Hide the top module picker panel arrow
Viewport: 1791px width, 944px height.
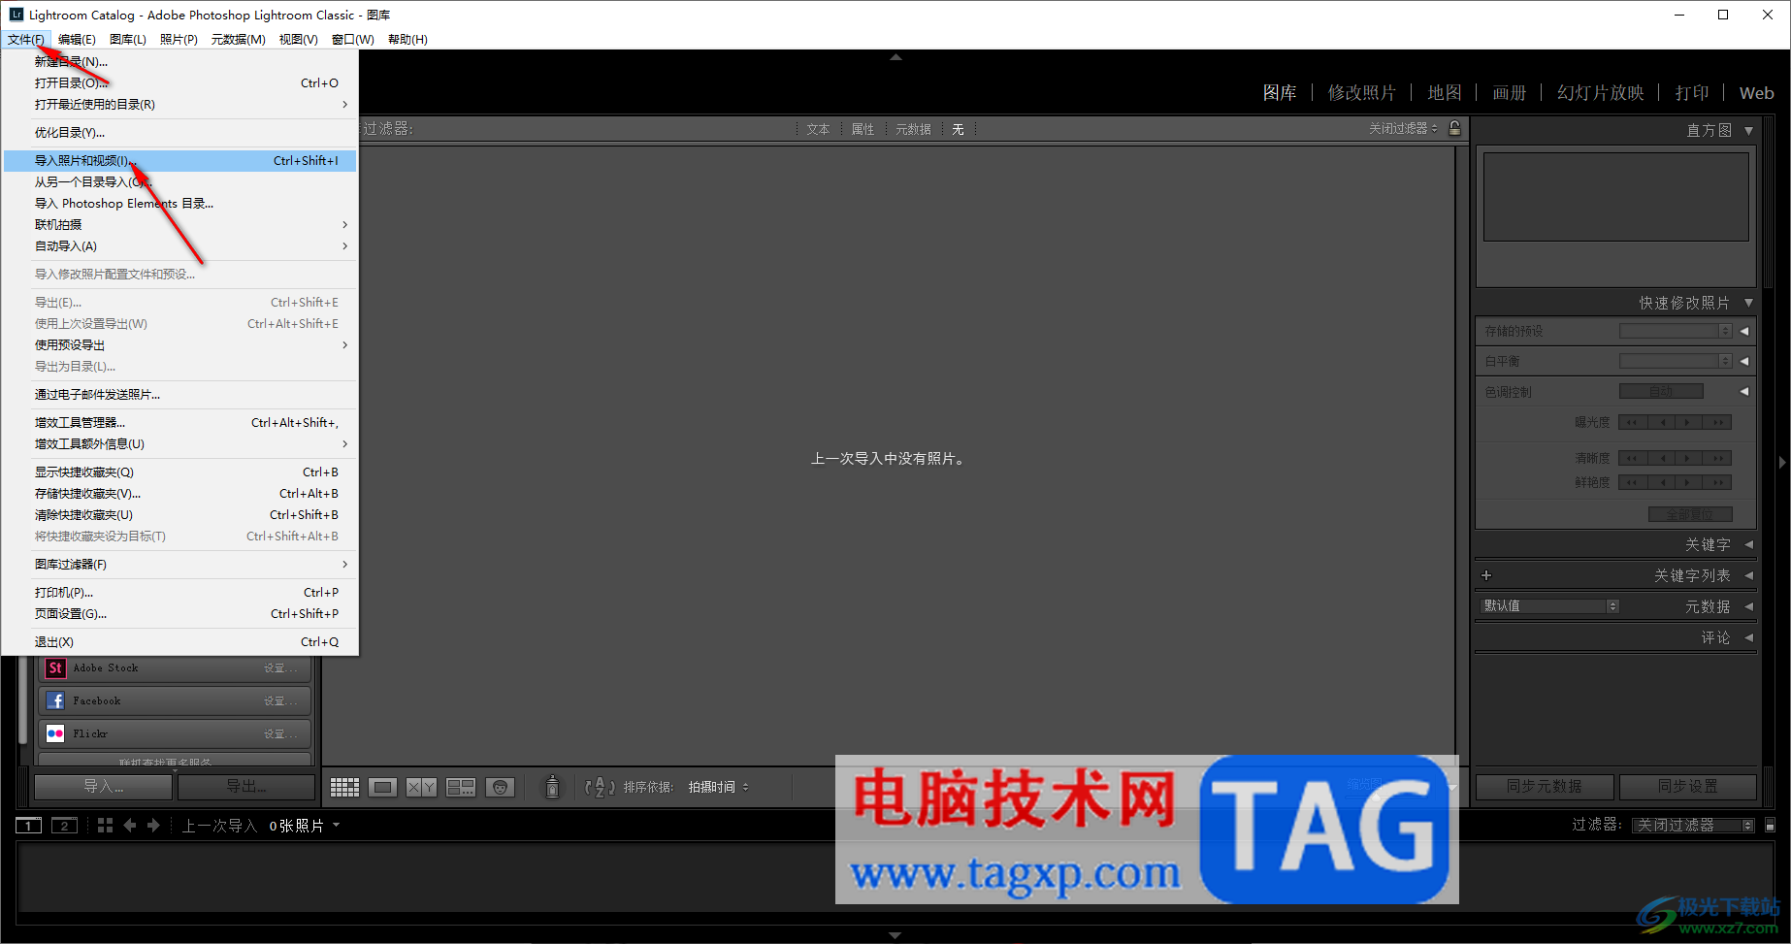895,57
